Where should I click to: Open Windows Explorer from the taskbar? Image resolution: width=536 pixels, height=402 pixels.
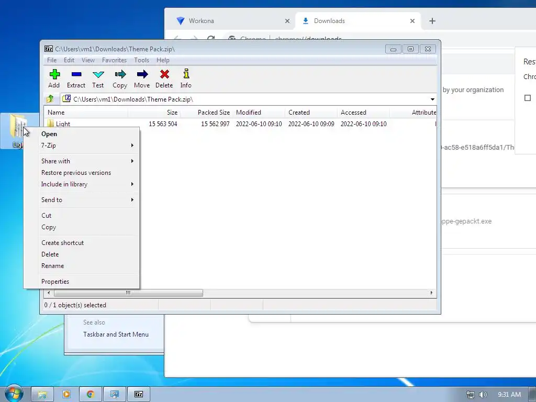[42, 395]
